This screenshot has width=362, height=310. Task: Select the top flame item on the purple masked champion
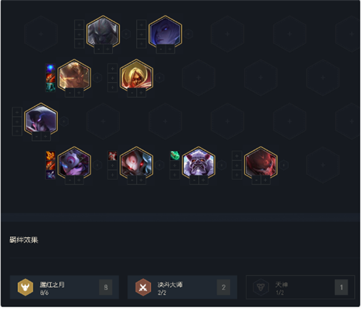[x=51, y=156]
